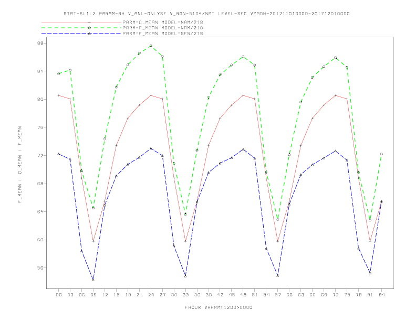Click x-axis tick label 30
416x321 pixels.
click(x=174, y=295)
